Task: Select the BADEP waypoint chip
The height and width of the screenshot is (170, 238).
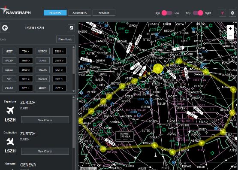Action: 9,61
